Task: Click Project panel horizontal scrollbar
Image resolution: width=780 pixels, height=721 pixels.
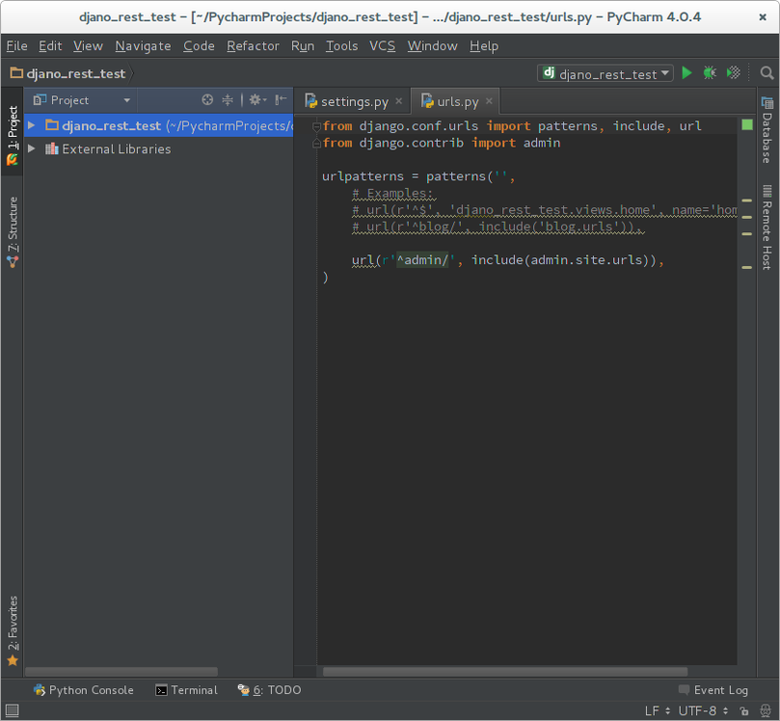Action: tap(121, 671)
